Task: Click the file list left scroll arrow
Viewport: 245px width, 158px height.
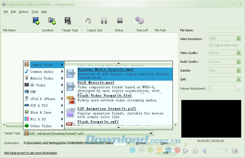Action: 4,125
